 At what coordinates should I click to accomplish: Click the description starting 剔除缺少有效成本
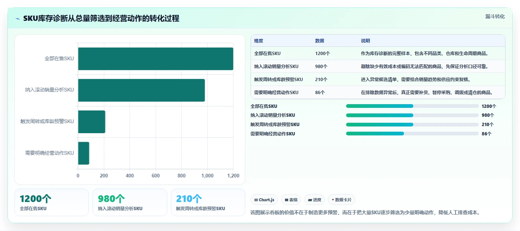[x=424, y=67]
